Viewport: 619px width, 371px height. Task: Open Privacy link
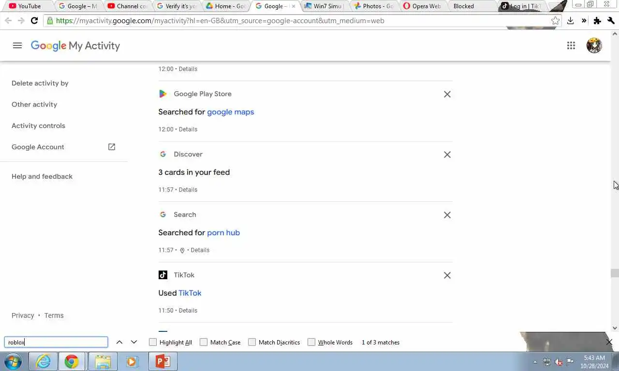23,315
